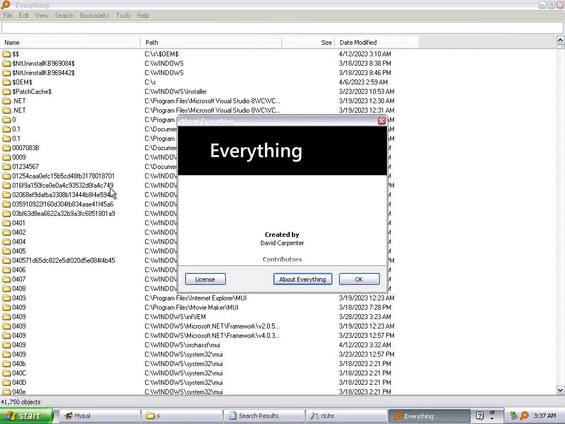The height and width of the screenshot is (424, 565).
Task: Click the scrollbar up arrow
Action: pos(561,40)
